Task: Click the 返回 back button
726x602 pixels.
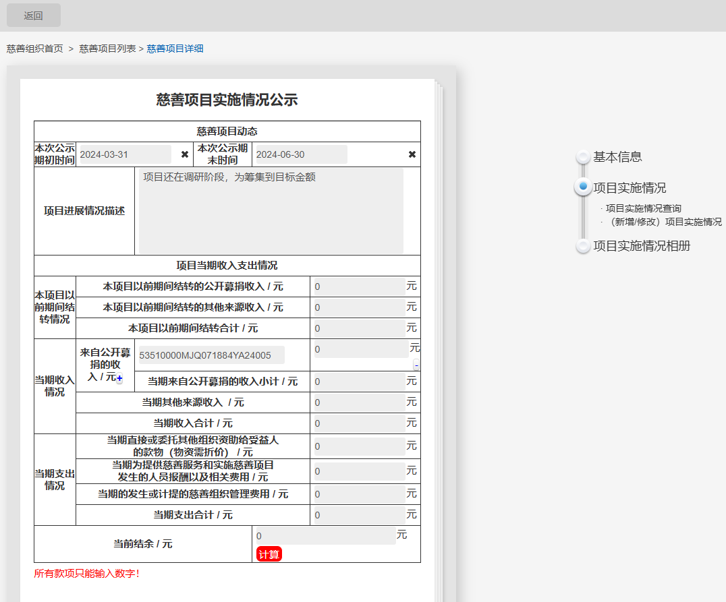Action: click(x=33, y=16)
